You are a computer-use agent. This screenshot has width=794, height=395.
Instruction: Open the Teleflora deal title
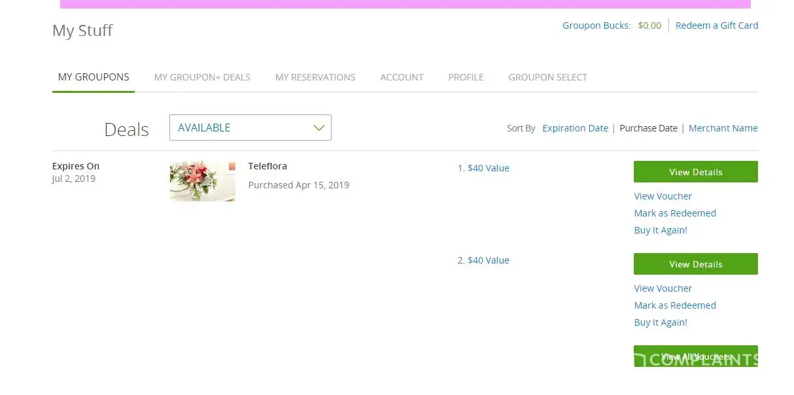(x=268, y=166)
